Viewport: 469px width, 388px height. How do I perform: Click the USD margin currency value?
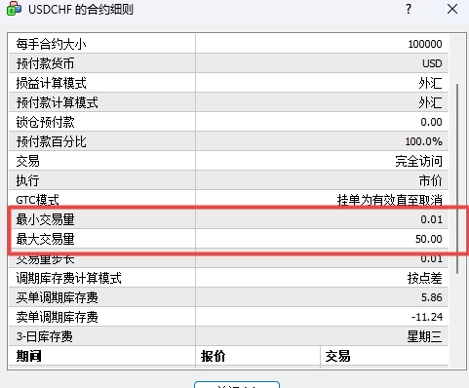(432, 63)
